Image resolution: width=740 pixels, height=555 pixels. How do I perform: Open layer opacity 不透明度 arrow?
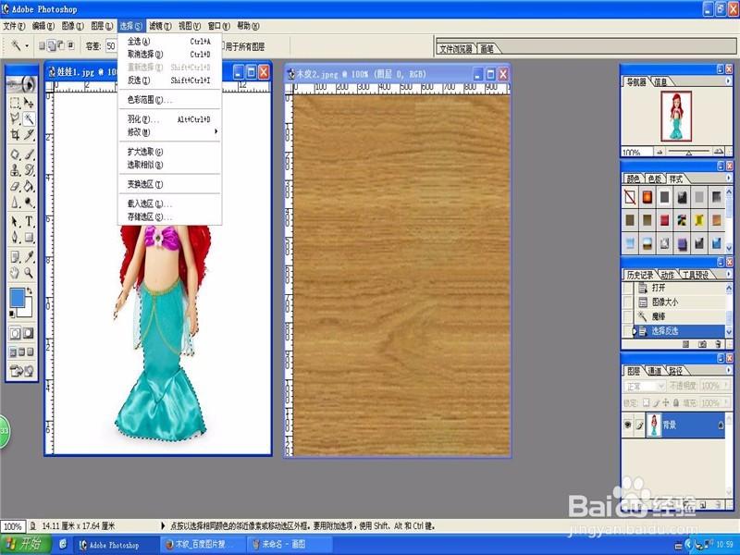coord(726,386)
